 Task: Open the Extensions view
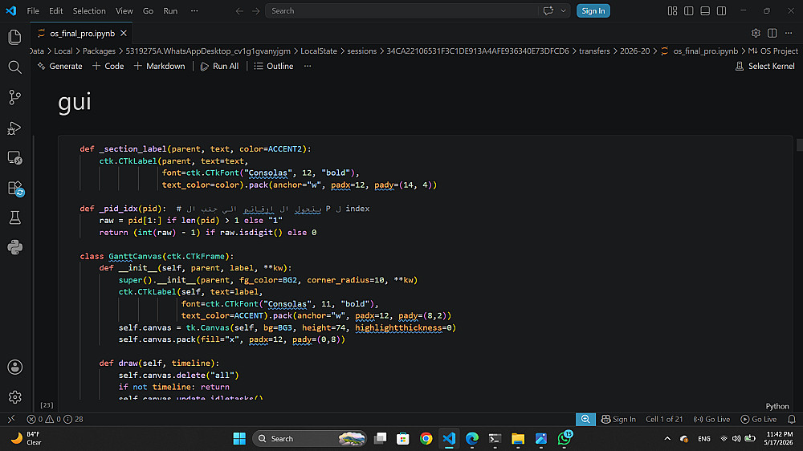point(14,188)
